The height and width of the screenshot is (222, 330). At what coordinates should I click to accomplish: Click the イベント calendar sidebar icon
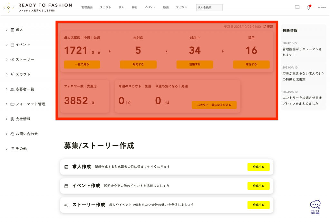(x=12, y=45)
